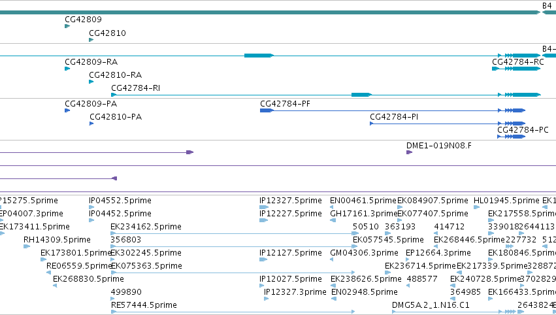Select the EK234162.5prime EST label
The image size is (556, 315).
click(146, 226)
